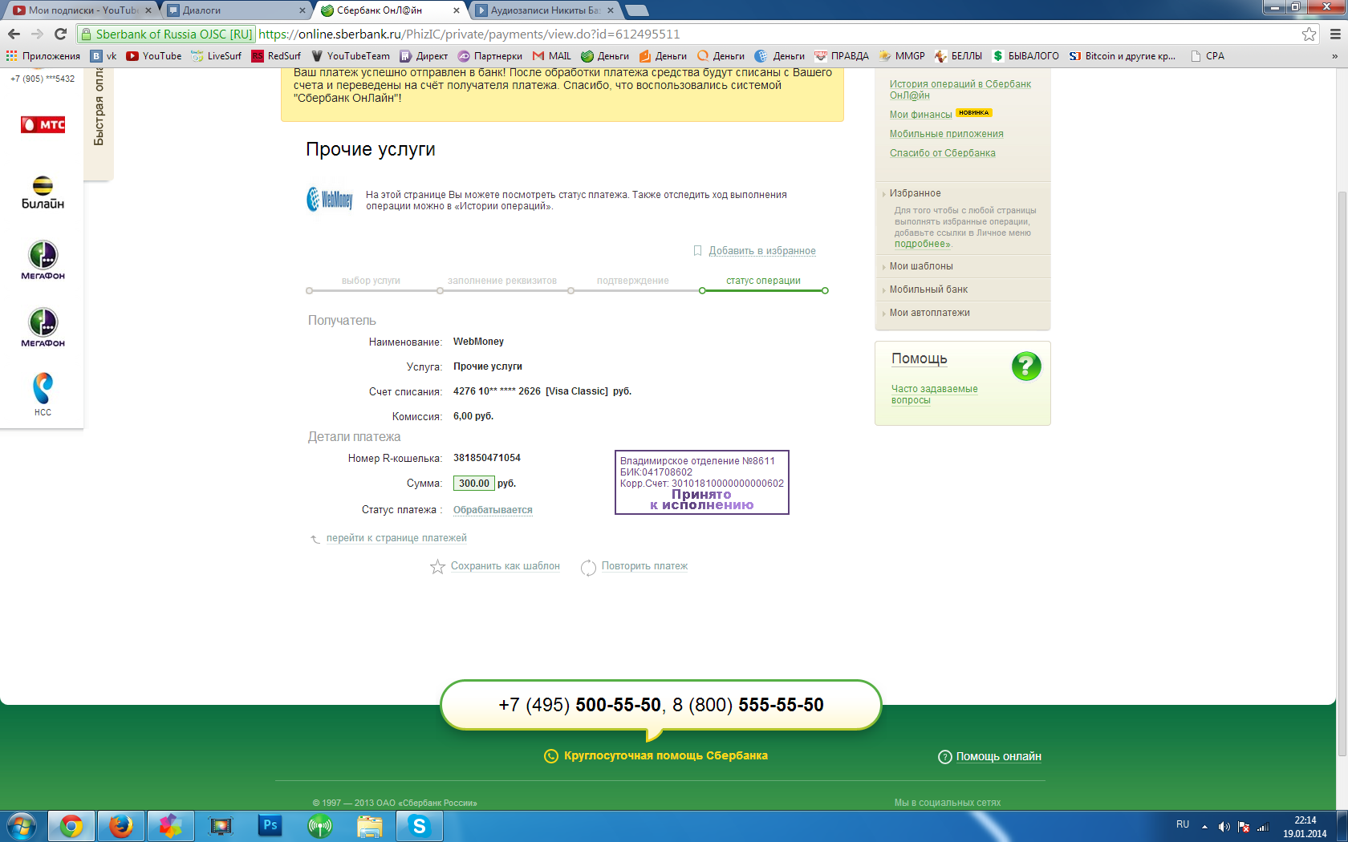
Task: Click the volume speaker tray icon
Action: tap(1224, 827)
